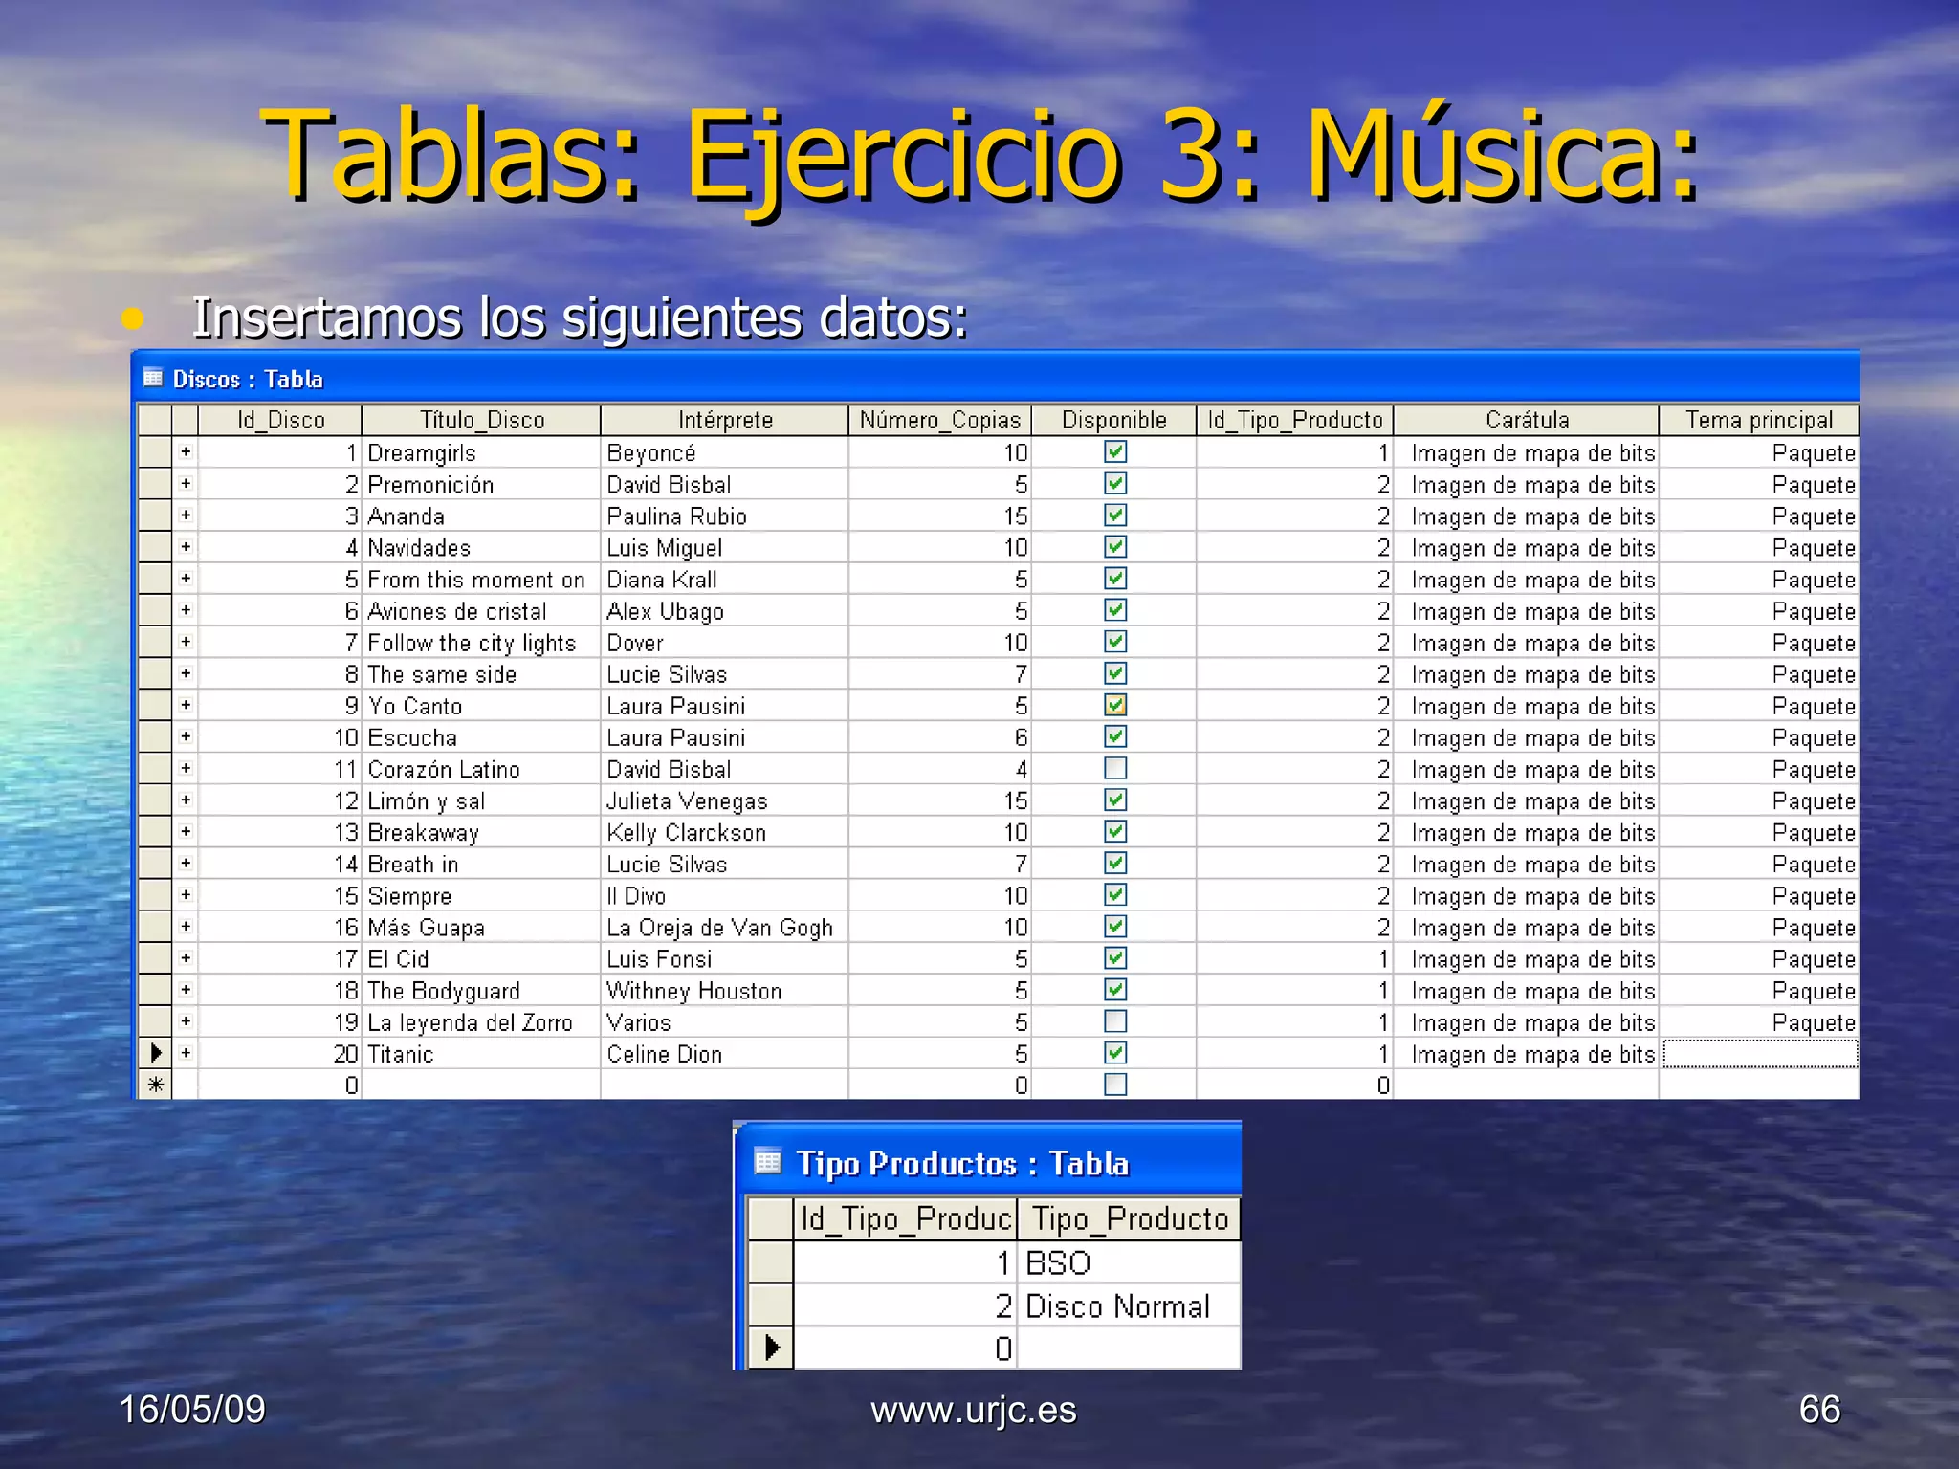Toggle the Disponible checkbox for Dreamgirls
Viewport: 1959px width, 1469px height.
click(x=1115, y=451)
